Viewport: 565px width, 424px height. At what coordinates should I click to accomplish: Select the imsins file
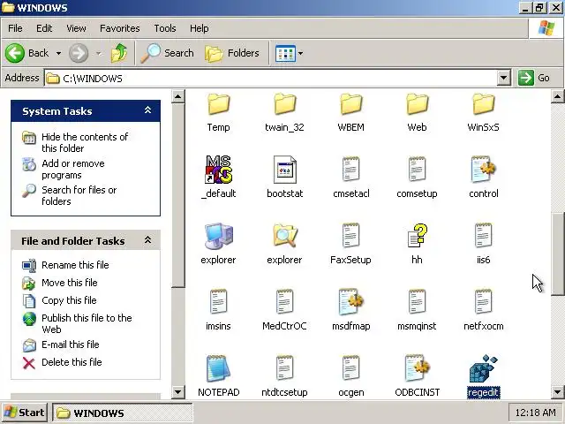click(x=218, y=310)
